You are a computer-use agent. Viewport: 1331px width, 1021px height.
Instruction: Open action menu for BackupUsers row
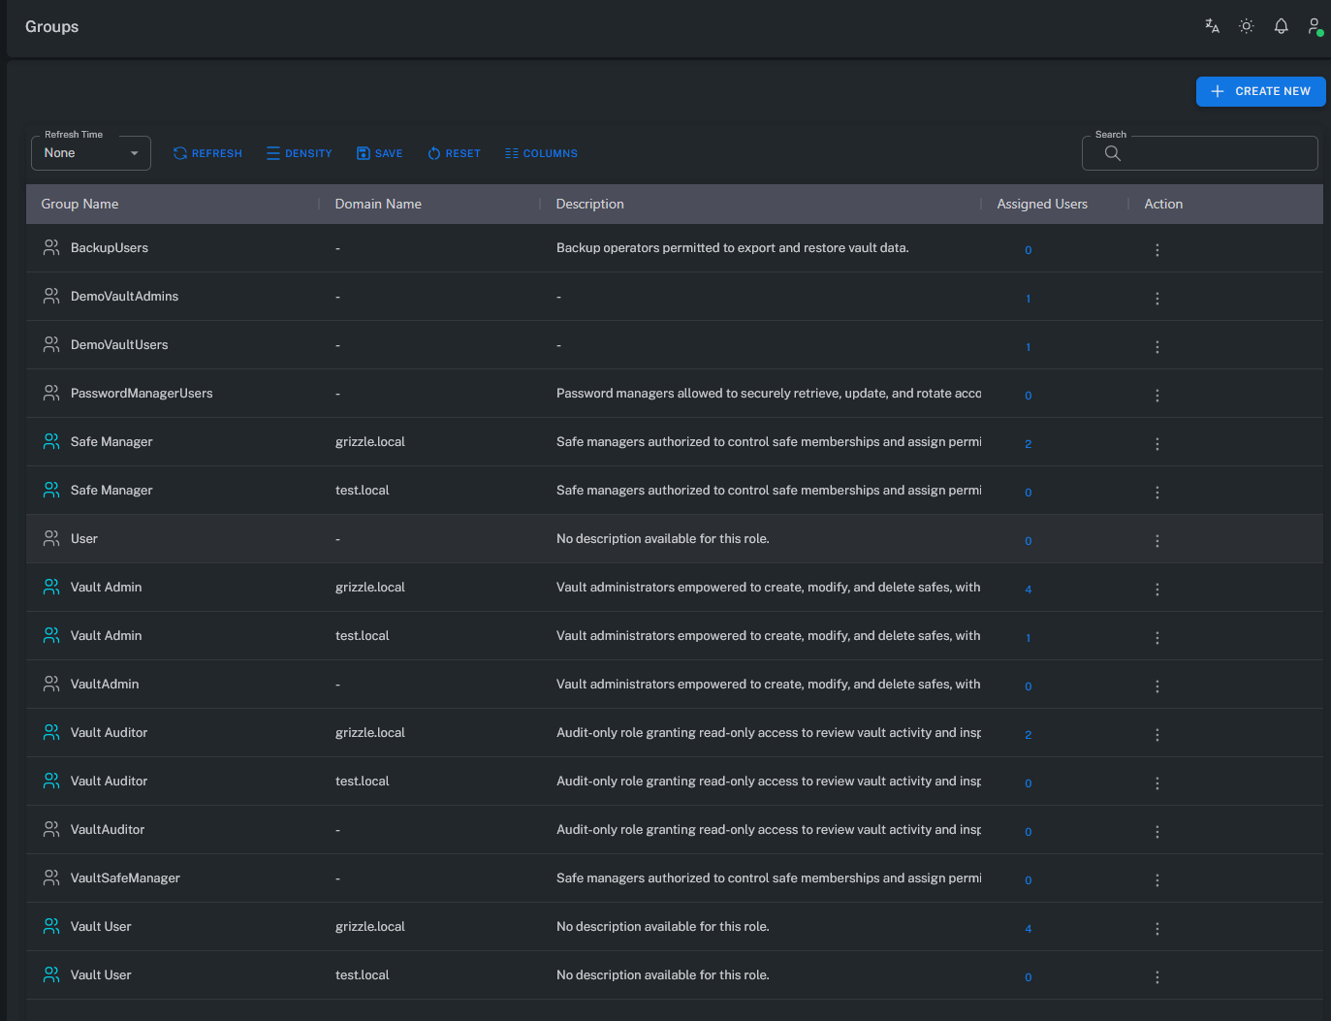1157,250
